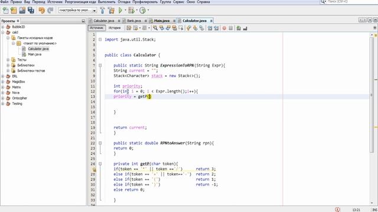The width and height of the screenshot is (378, 212).
Task: Select the Ontocipher project
Action: 19,98
